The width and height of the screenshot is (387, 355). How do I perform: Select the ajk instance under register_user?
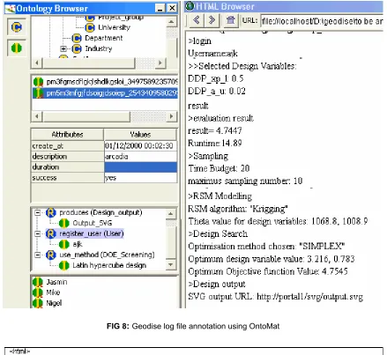click(78, 244)
